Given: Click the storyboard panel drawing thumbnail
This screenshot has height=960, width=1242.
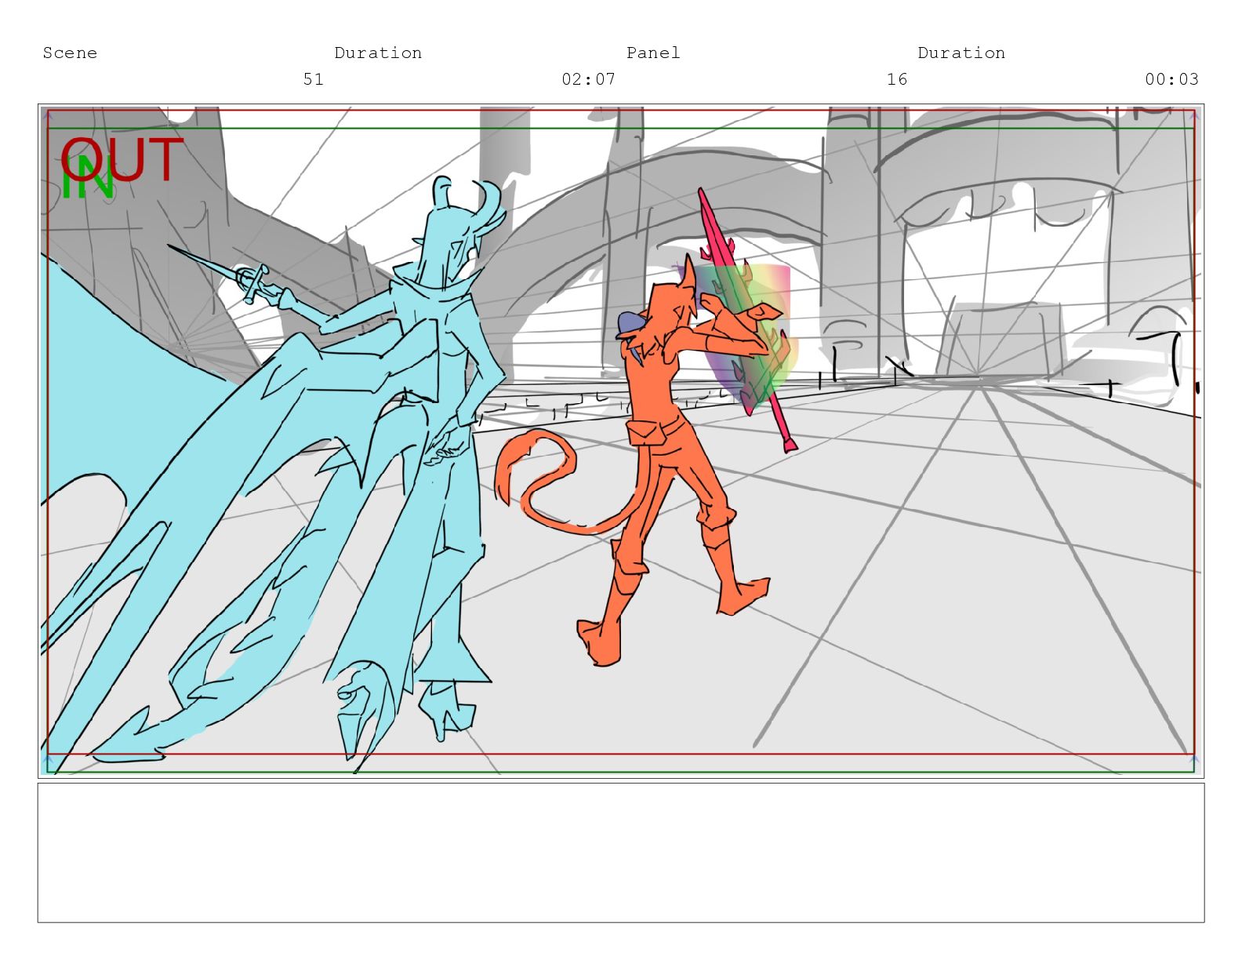Looking at the screenshot, I should 621,441.
